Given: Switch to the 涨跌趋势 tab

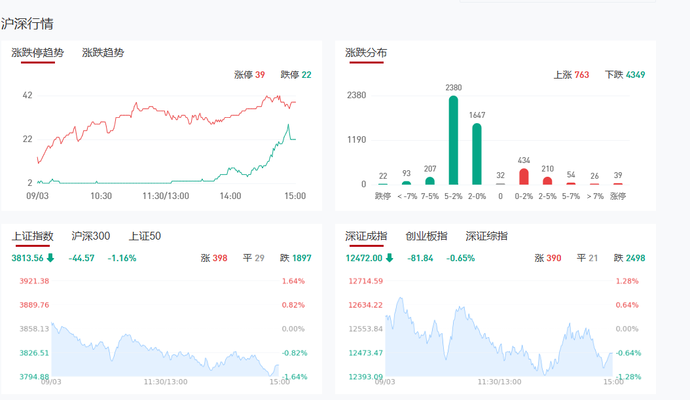Looking at the screenshot, I should (103, 53).
